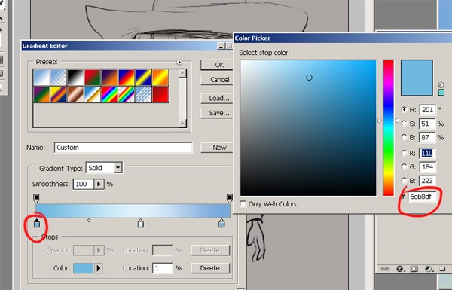Select the violet-to-orange gradient preset
452x290 pixels.
point(109,78)
